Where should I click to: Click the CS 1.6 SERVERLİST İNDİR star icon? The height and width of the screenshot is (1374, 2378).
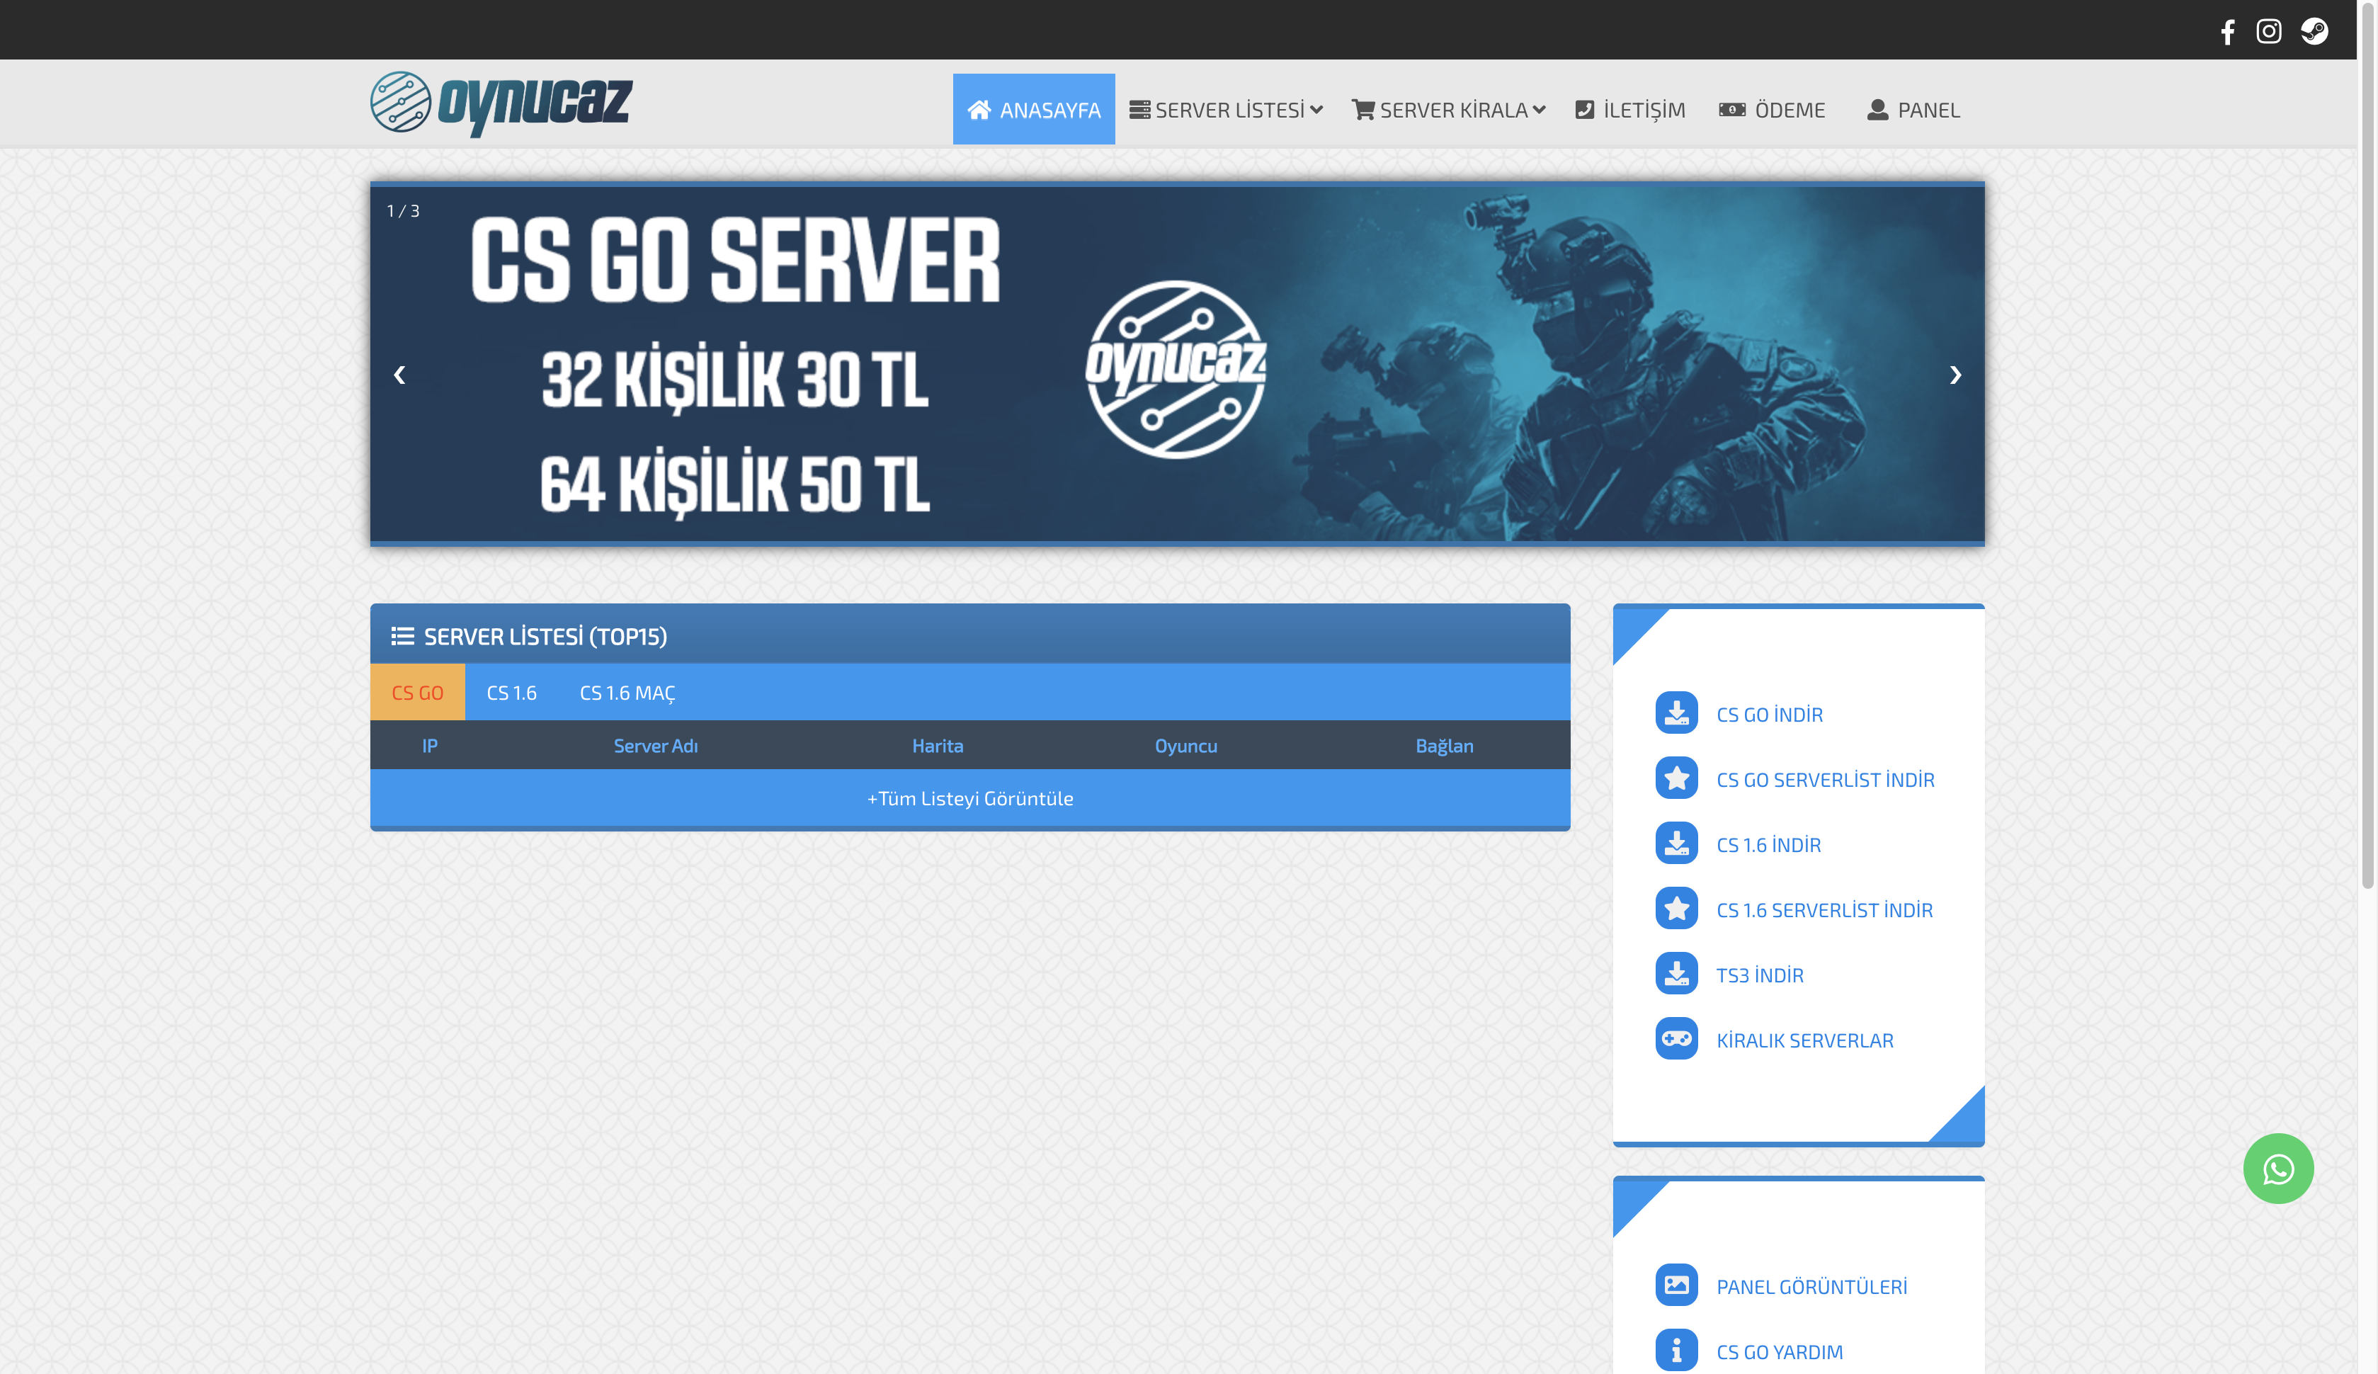coord(1676,909)
